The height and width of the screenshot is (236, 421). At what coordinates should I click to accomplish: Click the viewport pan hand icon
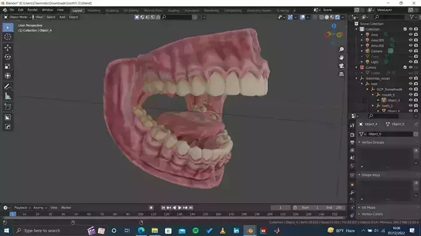pos(341,57)
